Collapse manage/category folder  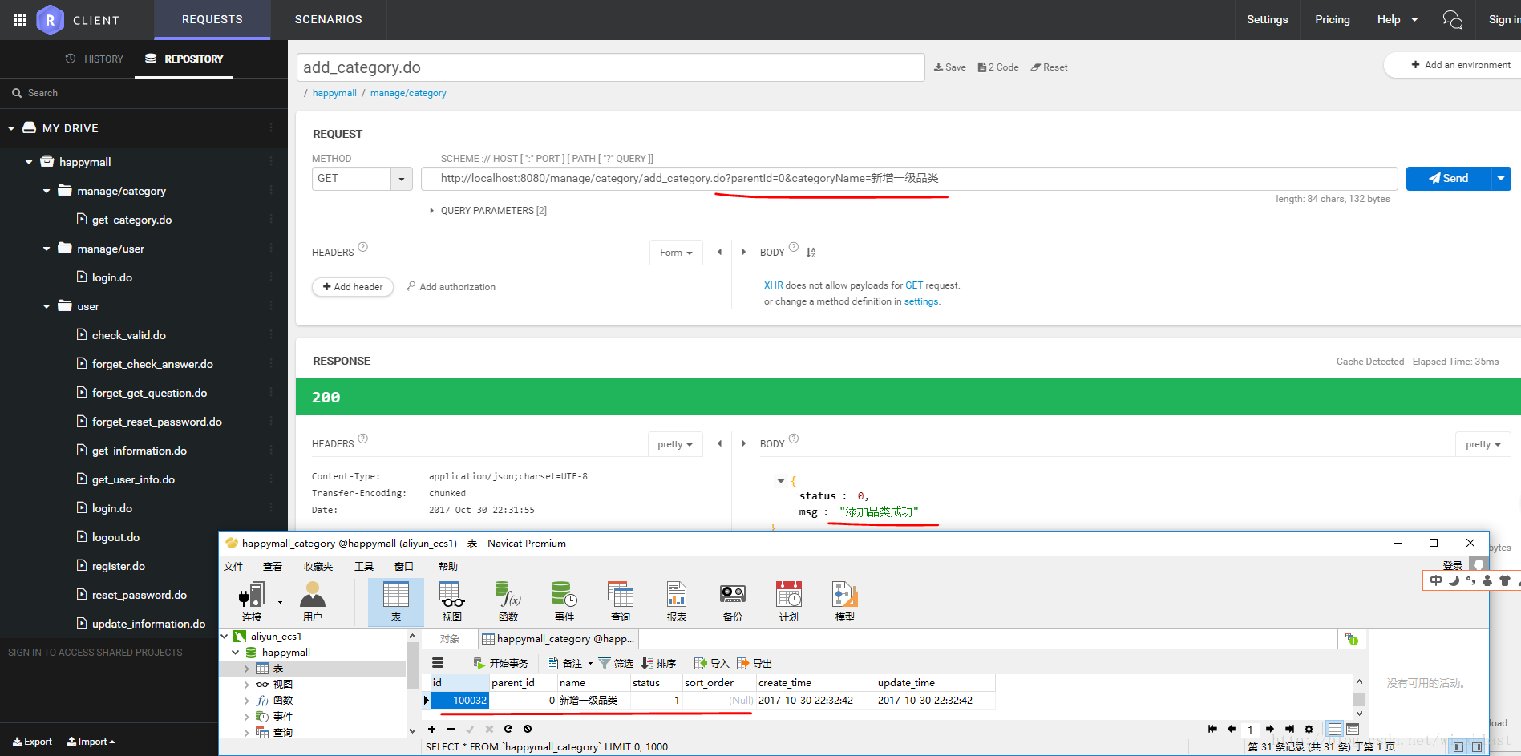click(47, 191)
